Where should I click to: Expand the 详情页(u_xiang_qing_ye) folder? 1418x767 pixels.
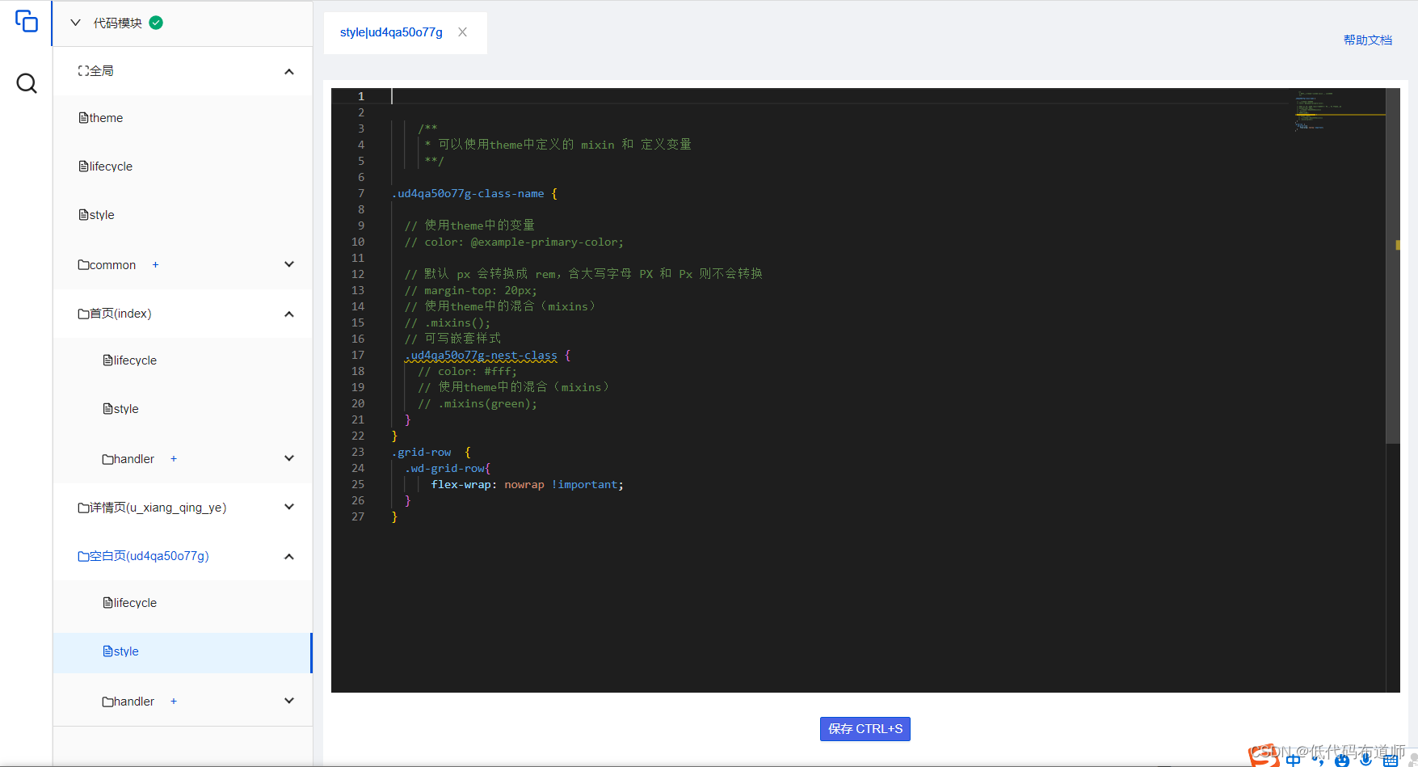coord(289,507)
